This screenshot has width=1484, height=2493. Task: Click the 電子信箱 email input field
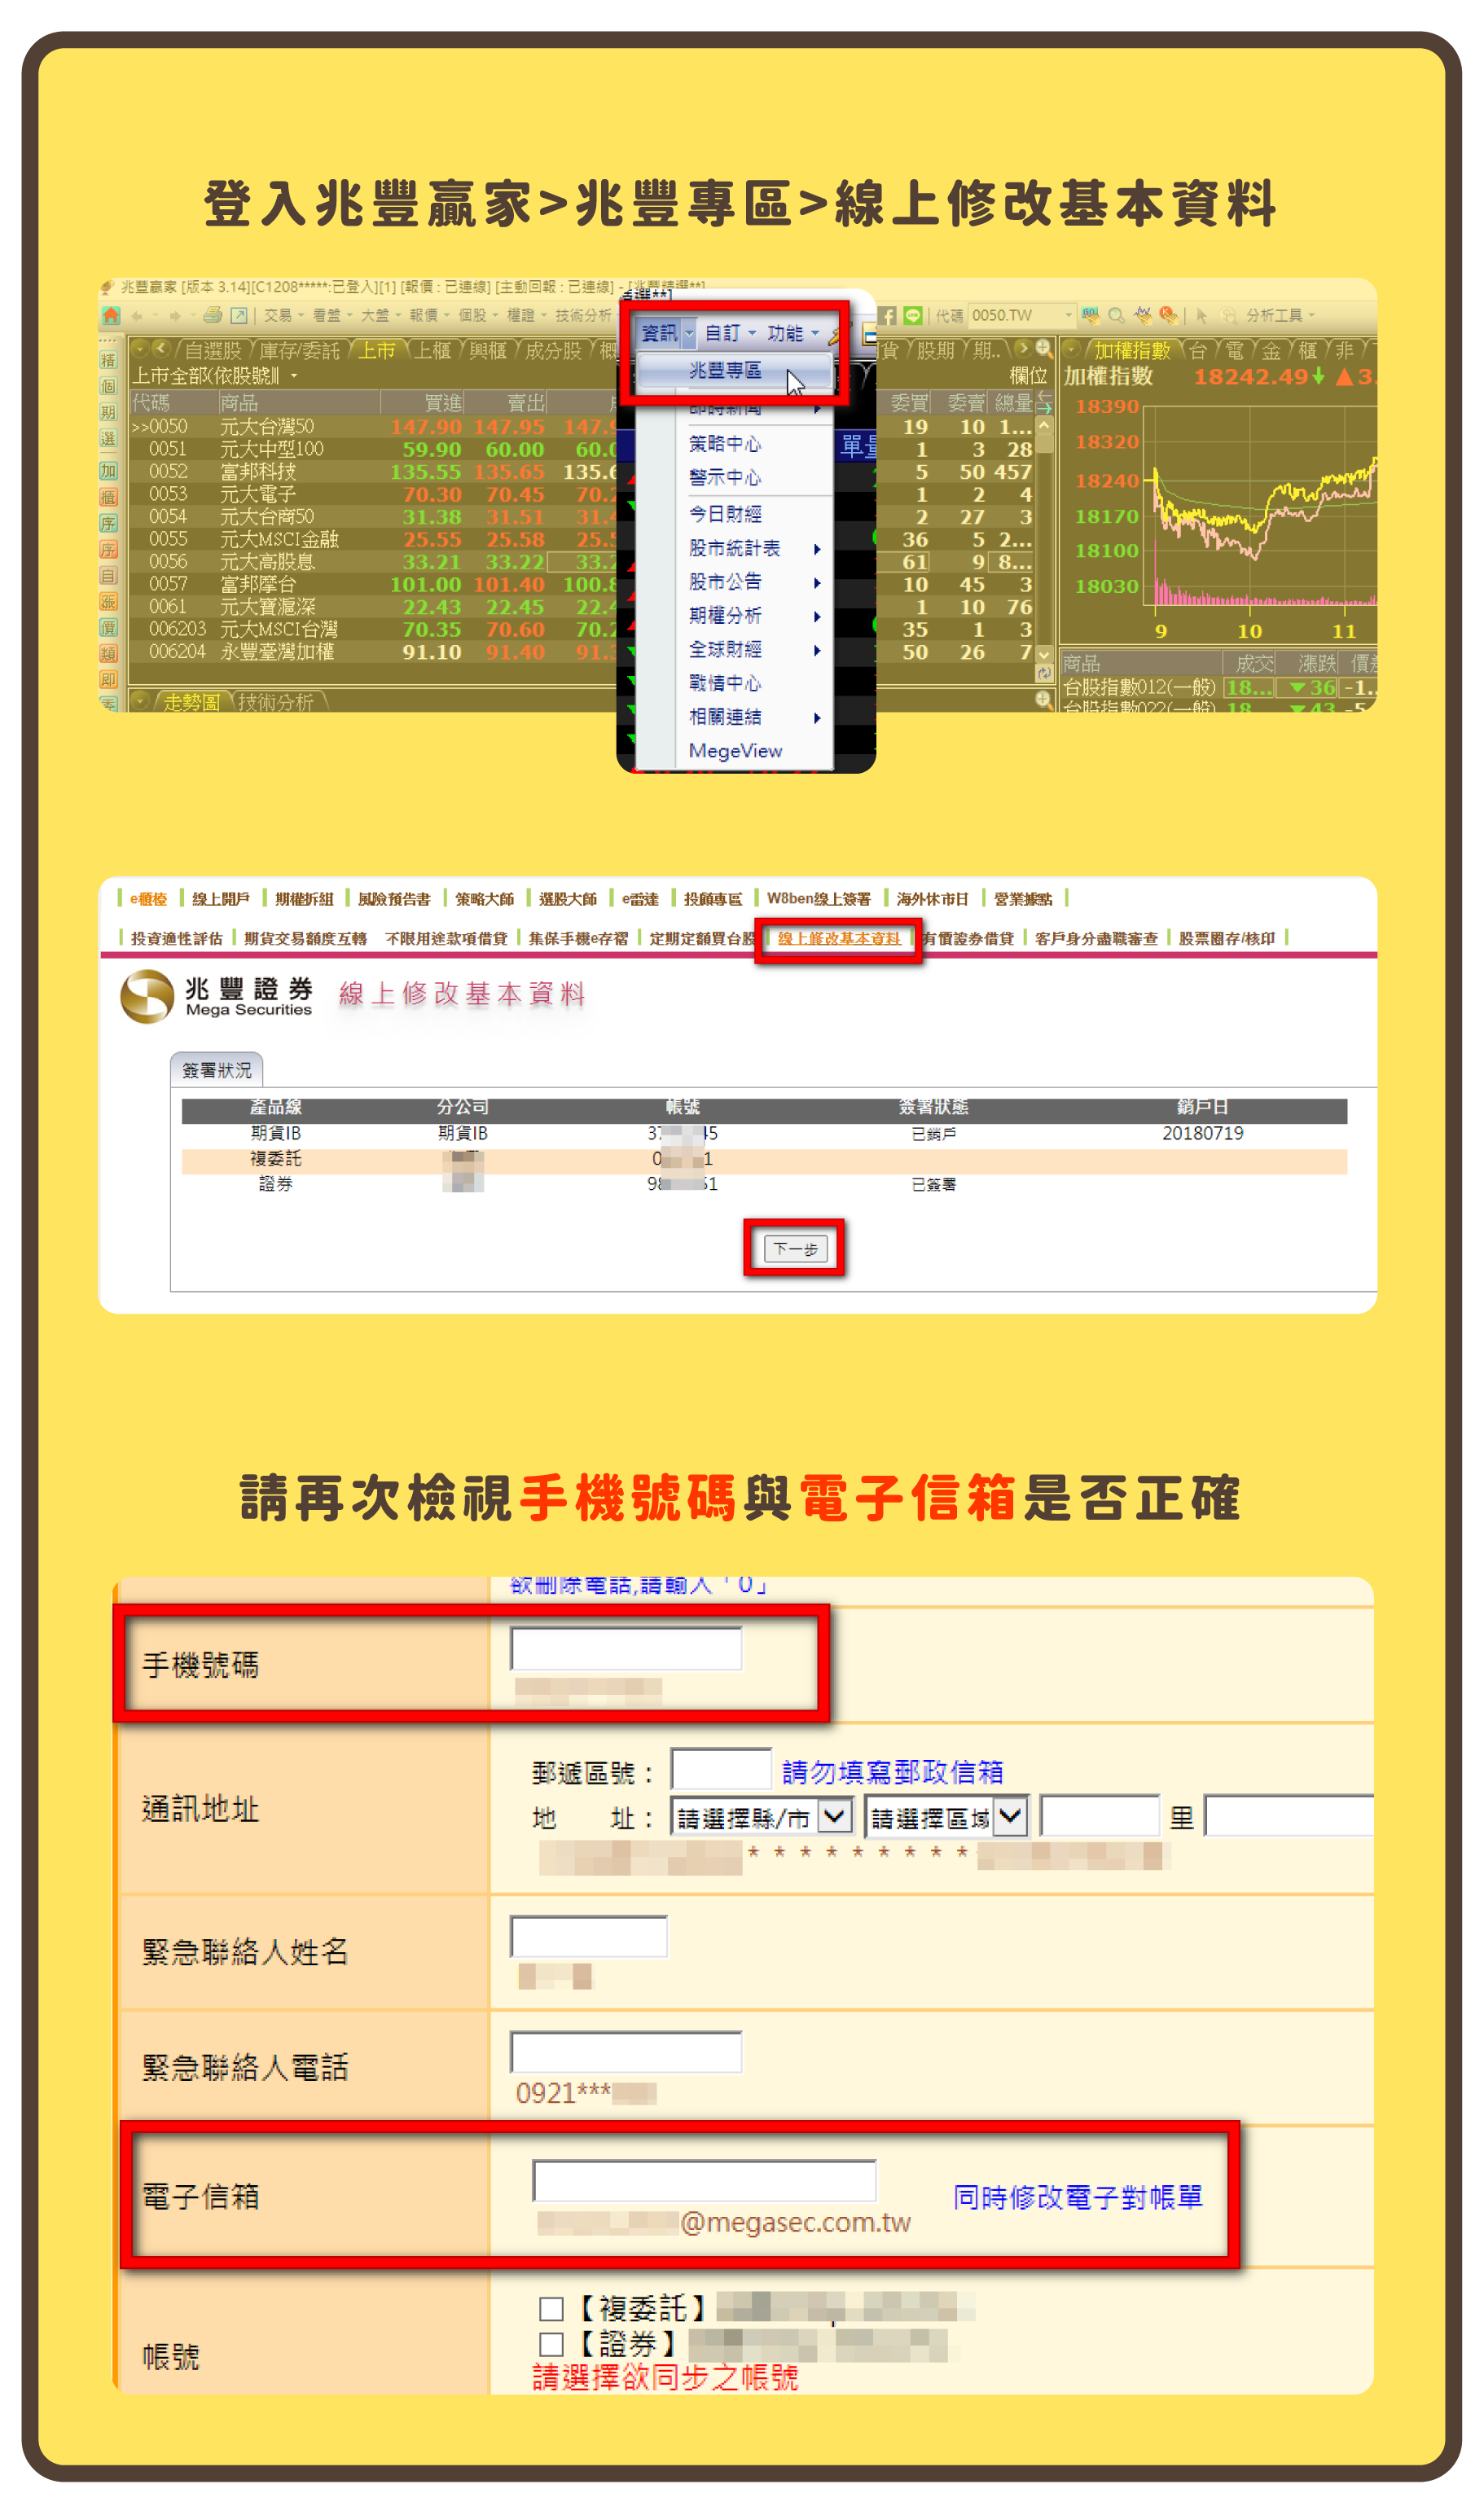click(704, 2180)
